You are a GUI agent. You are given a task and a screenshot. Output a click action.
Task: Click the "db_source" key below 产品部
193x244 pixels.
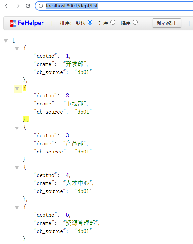coord(50,152)
